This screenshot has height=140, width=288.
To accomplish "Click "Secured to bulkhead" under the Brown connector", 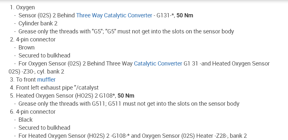I will (44, 56).
